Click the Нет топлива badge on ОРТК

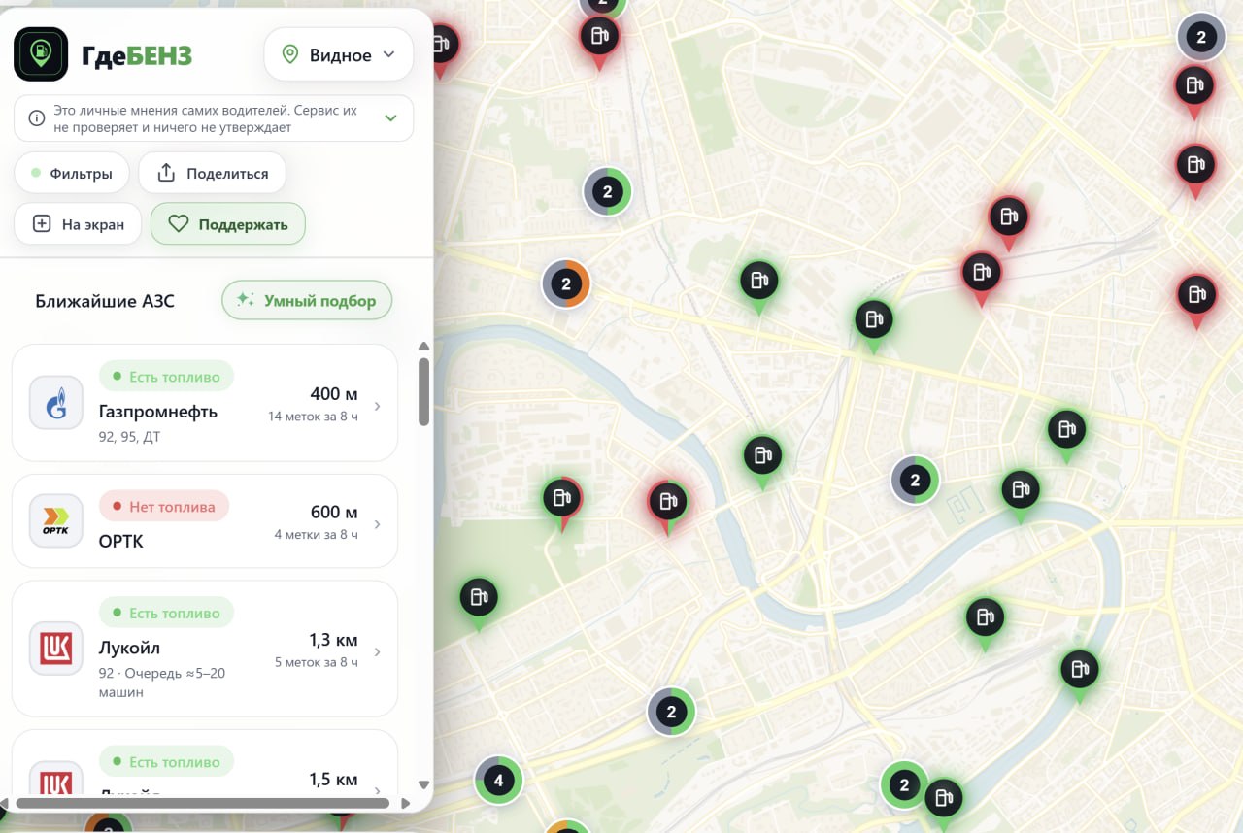(164, 506)
